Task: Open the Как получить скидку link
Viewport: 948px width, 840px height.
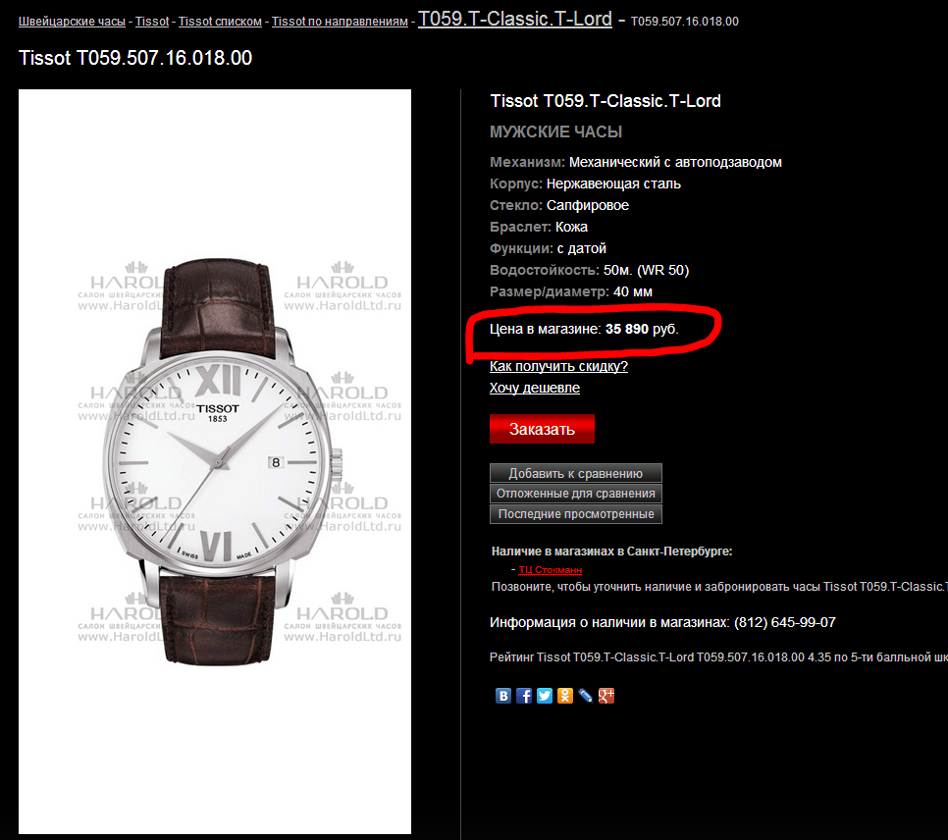Action: pos(558,366)
